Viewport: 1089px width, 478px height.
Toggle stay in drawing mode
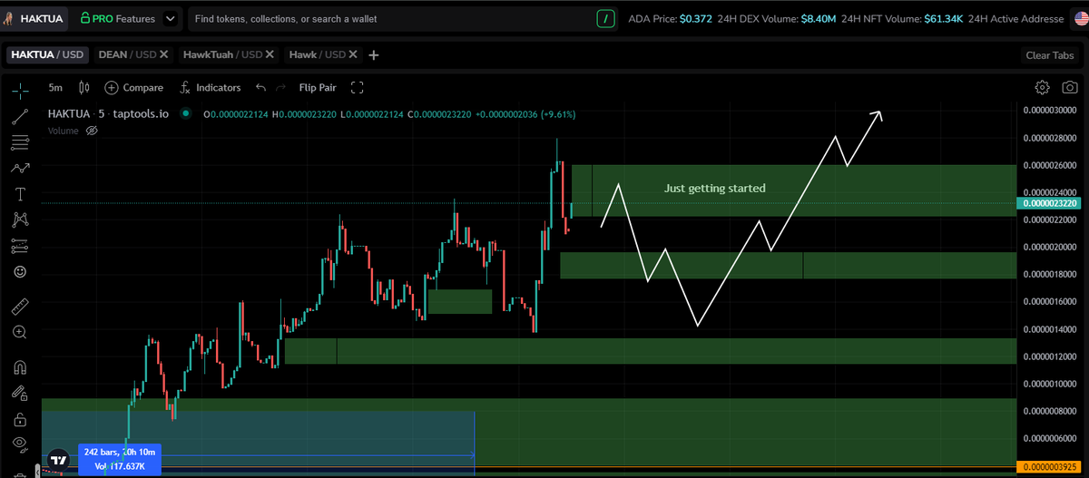click(20, 394)
